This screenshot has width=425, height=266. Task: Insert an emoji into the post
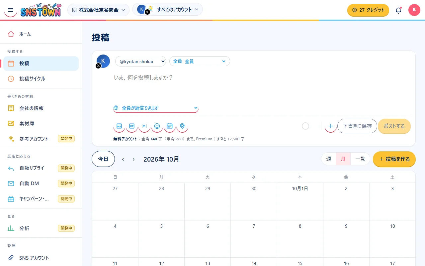(x=157, y=126)
